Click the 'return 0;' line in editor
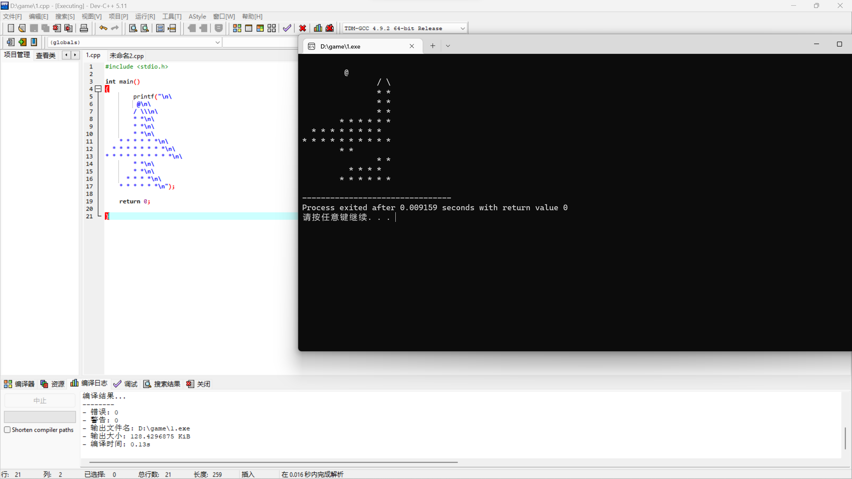Viewport: 852px width, 479px height. click(135, 201)
